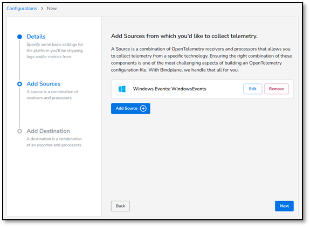Click the Add Sources step description text

coord(52,95)
